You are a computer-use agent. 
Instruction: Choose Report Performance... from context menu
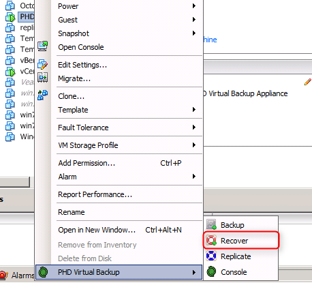coord(119,194)
